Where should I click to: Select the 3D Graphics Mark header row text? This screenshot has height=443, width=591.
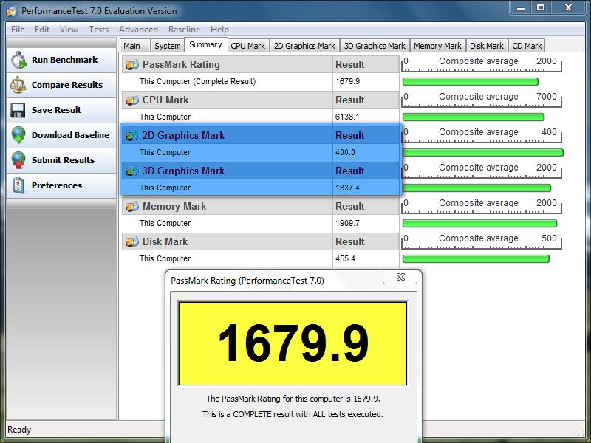pyautogui.click(x=183, y=171)
